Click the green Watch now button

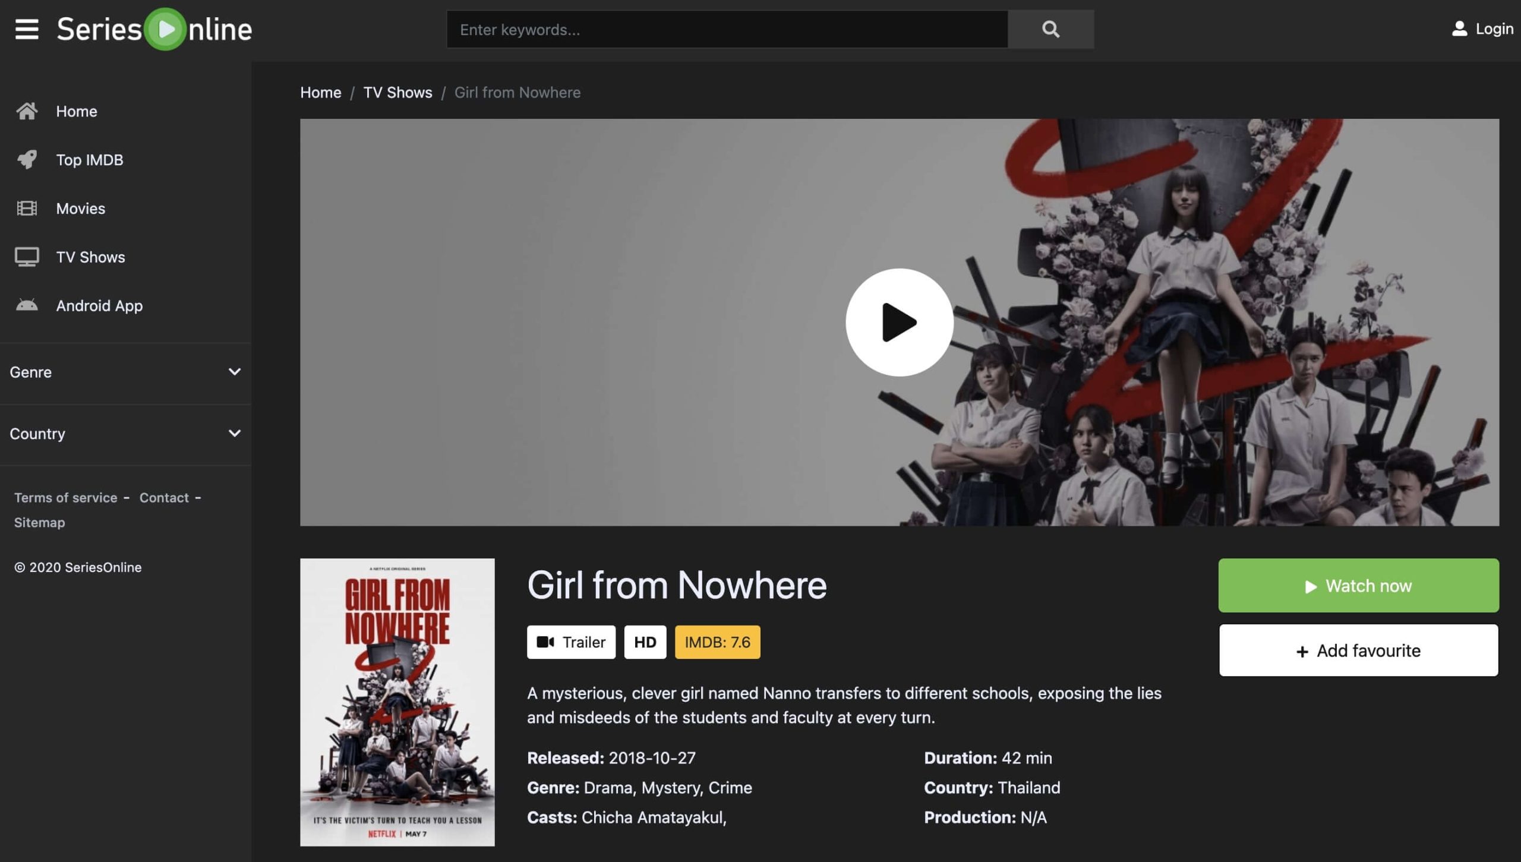1358,586
